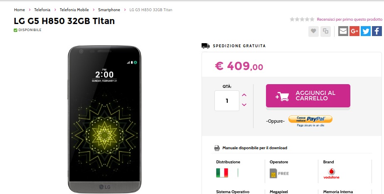Screen dimensions: 384x194
Task: Share product on Twitter icon
Action: [x=366, y=31]
